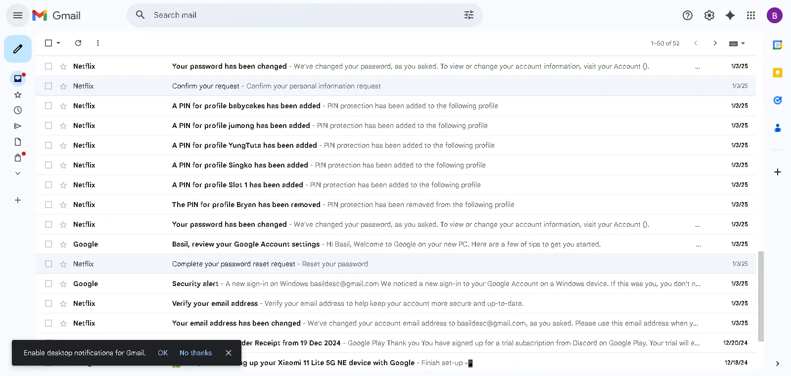This screenshot has width=791, height=376.
Task: Open Google Keep in side panel
Action: click(x=778, y=73)
